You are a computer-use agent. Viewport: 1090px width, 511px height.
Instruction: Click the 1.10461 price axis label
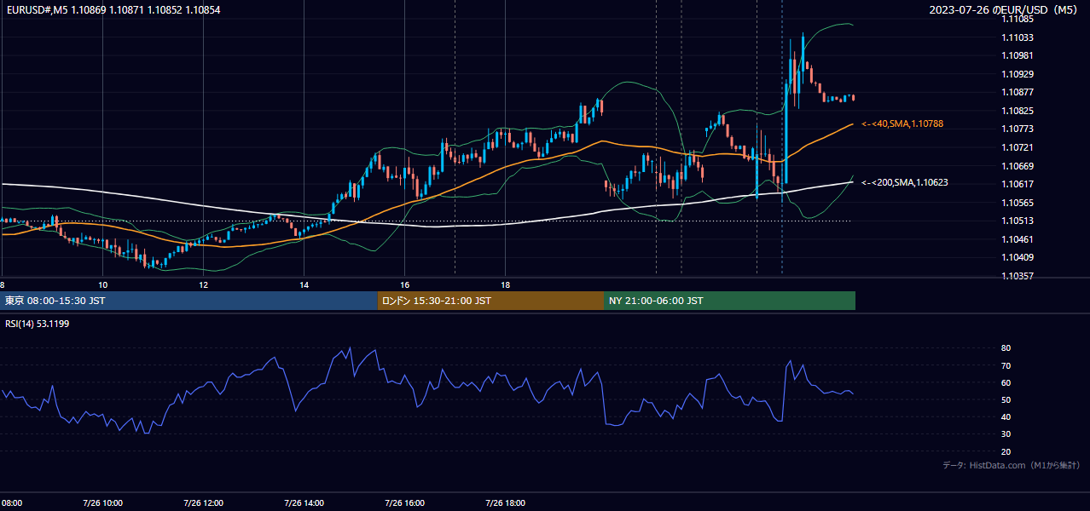[1018, 239]
